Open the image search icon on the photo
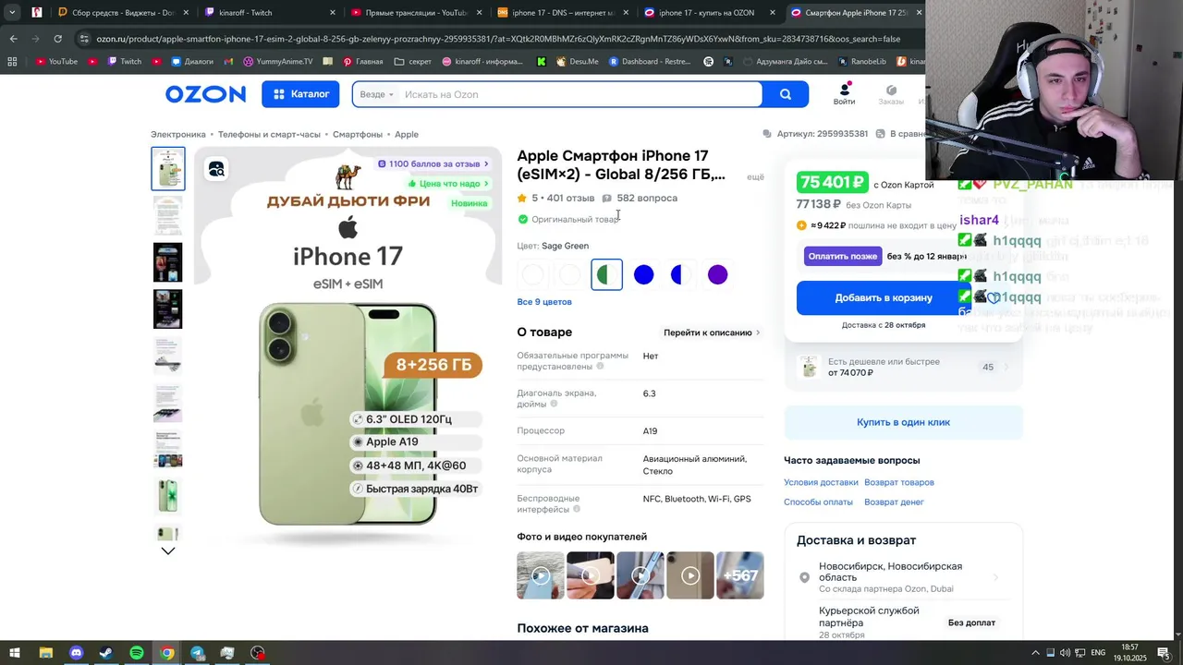1183x665 pixels. click(x=216, y=169)
